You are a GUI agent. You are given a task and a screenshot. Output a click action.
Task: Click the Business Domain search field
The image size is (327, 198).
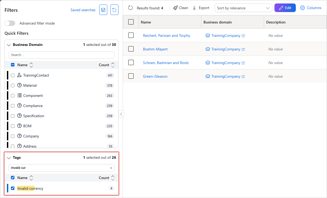(x=61, y=55)
